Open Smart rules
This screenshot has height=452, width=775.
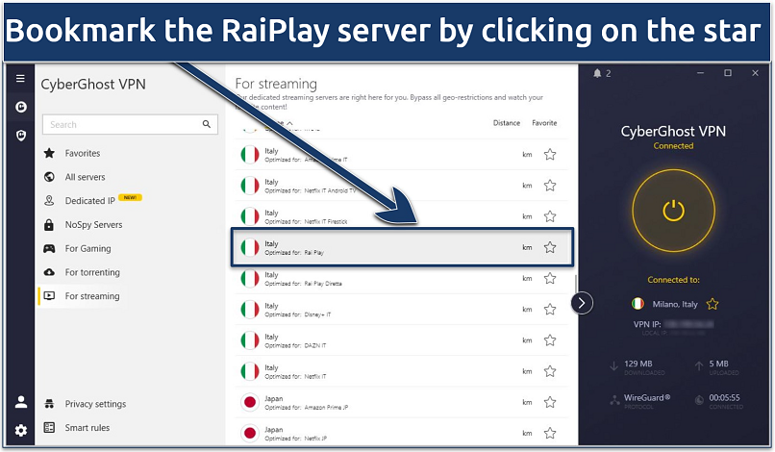pyautogui.click(x=87, y=428)
